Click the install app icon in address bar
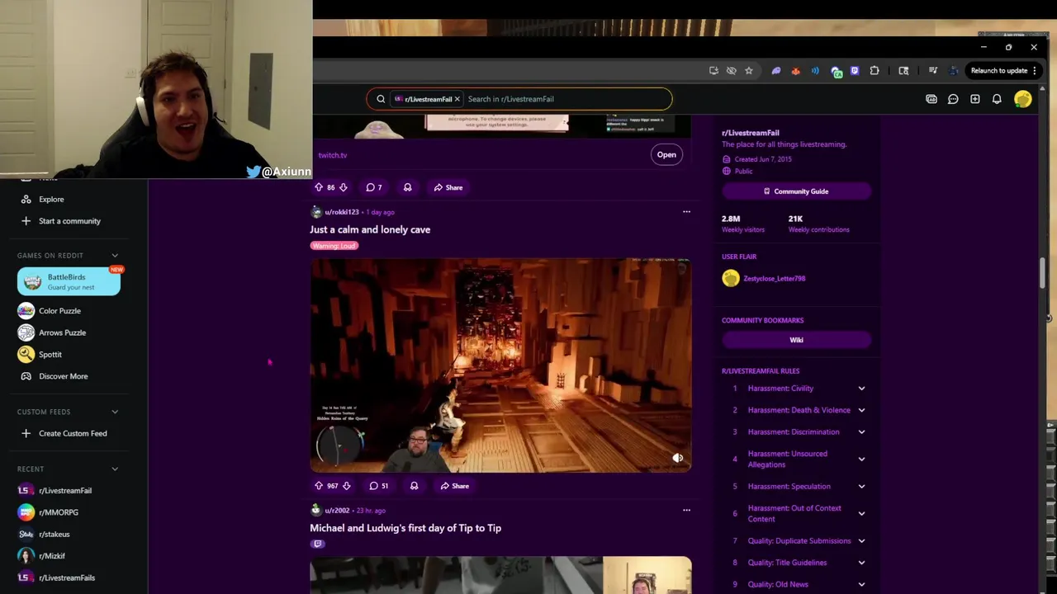The image size is (1057, 594). [713, 71]
